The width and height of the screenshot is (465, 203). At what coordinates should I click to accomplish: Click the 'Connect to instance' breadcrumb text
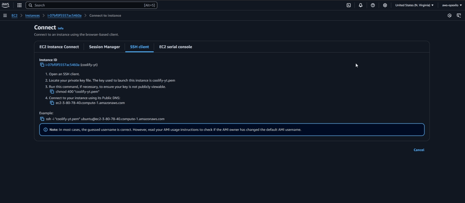105,16
